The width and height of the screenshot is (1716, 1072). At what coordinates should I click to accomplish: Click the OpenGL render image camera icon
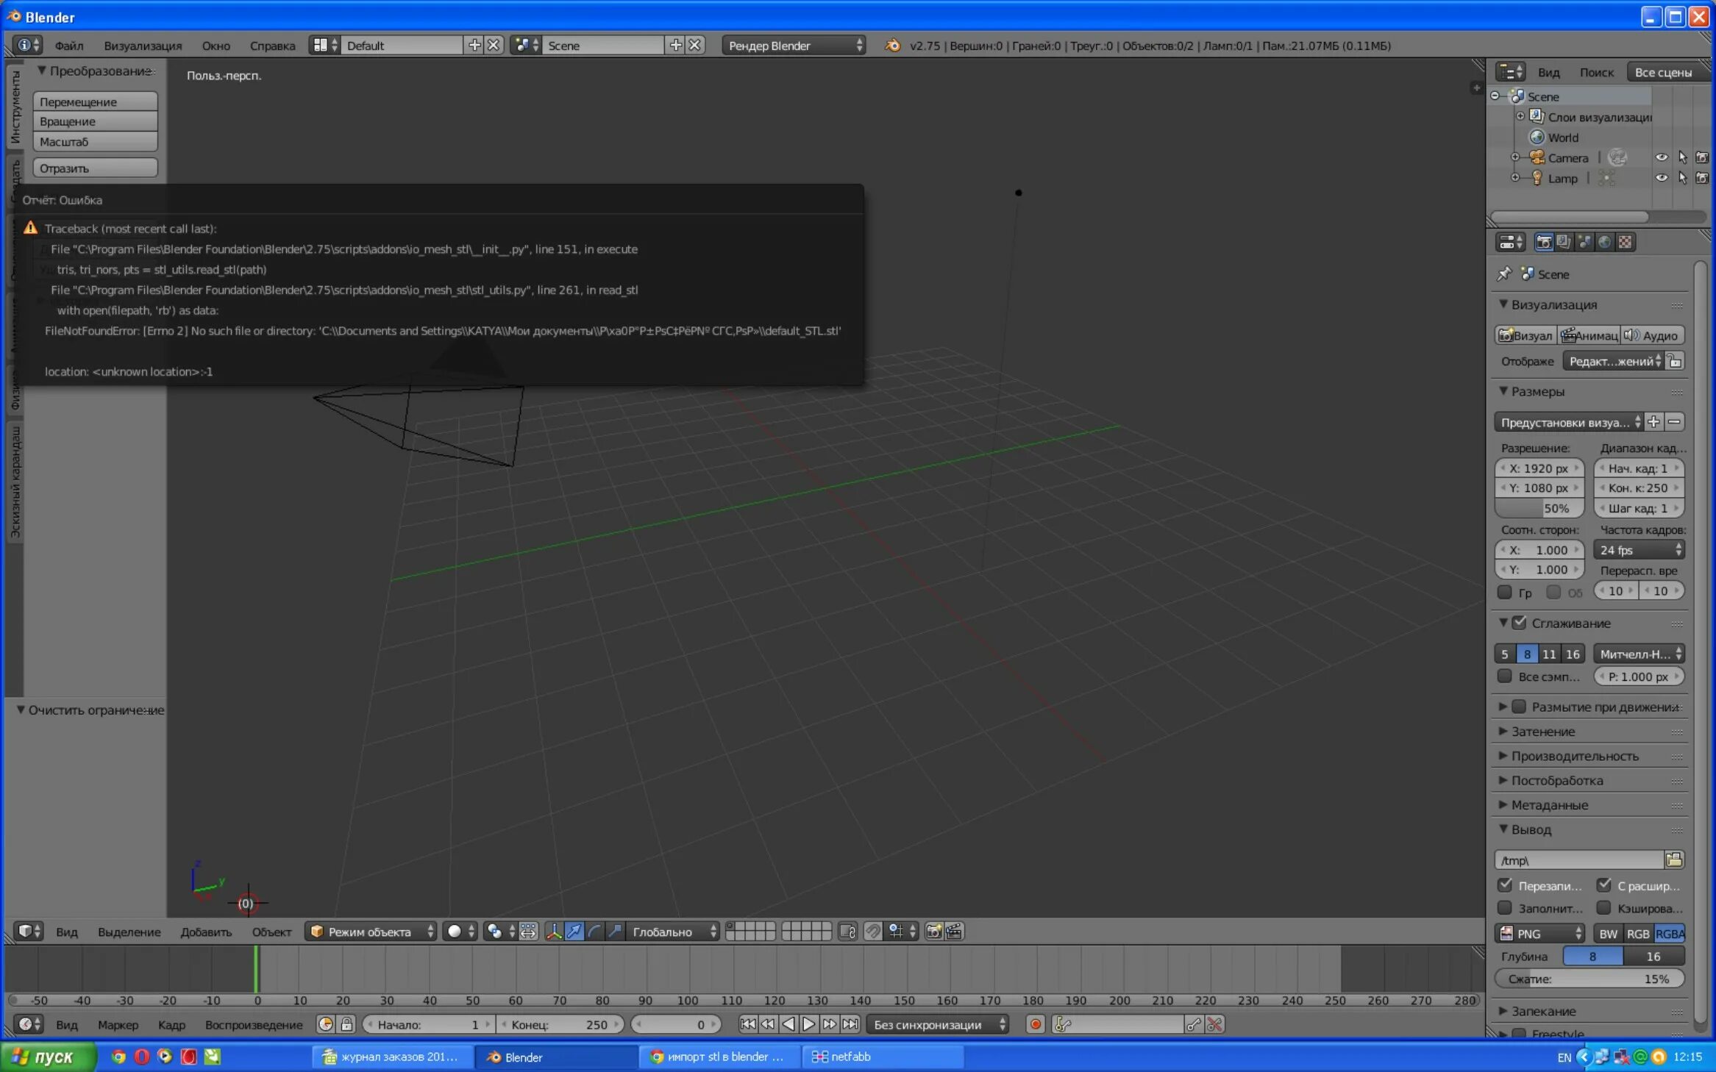934,932
